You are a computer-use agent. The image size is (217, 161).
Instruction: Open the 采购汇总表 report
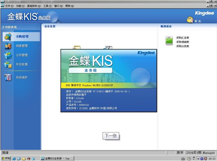point(183,38)
